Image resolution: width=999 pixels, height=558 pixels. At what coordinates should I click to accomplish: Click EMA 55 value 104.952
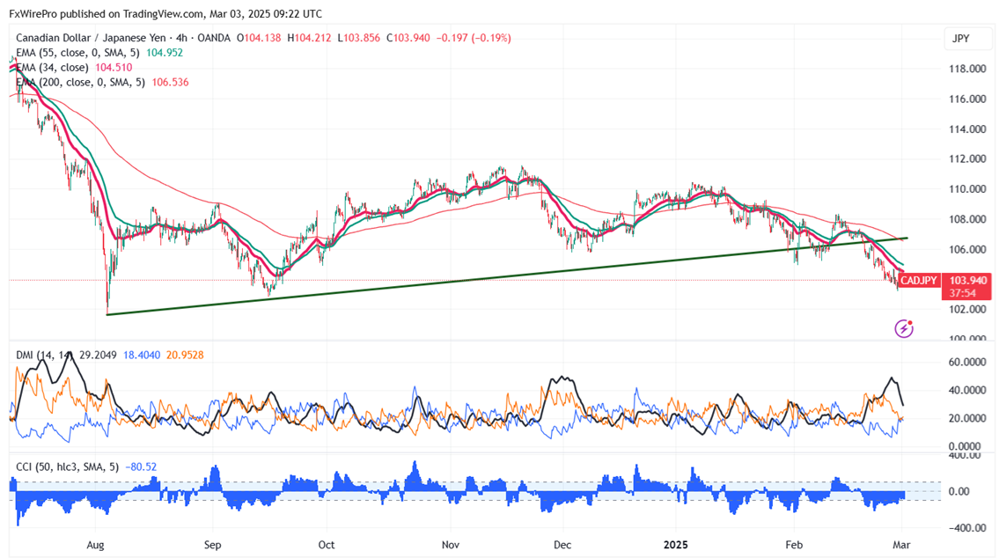[165, 53]
